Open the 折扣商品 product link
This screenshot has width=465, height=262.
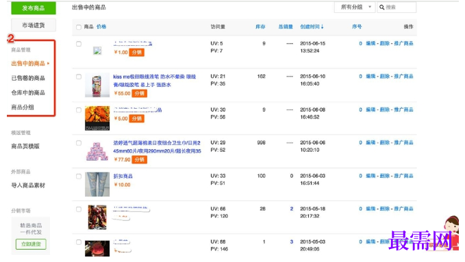(123, 176)
